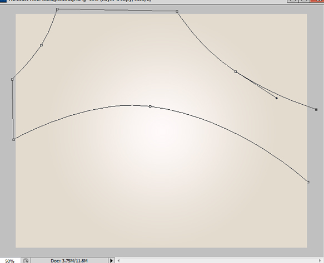Select anchor point on the upper-left curve

[42, 45]
